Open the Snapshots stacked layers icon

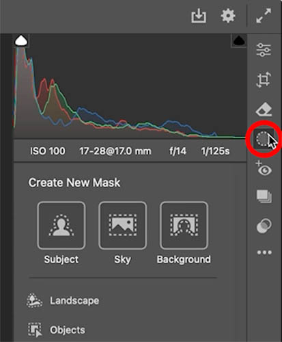pos(264,196)
